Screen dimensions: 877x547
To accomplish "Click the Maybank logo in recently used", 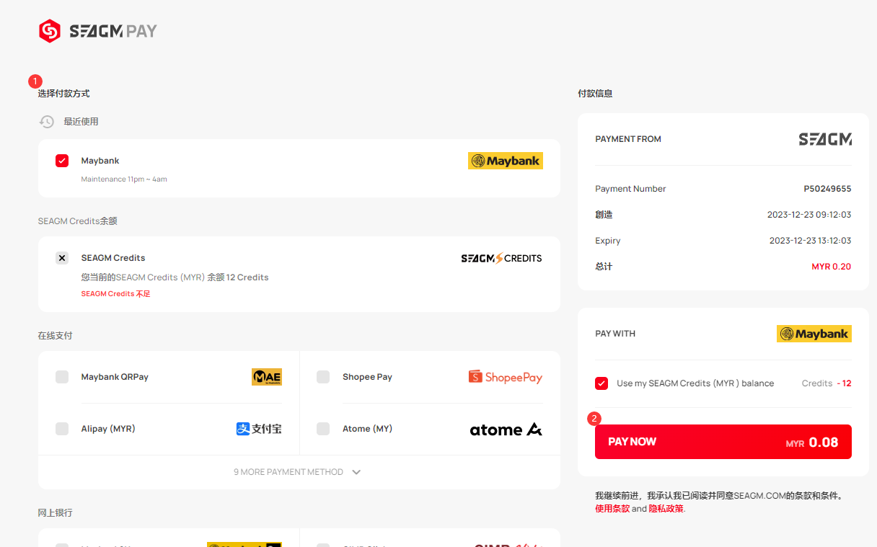I will (x=506, y=161).
